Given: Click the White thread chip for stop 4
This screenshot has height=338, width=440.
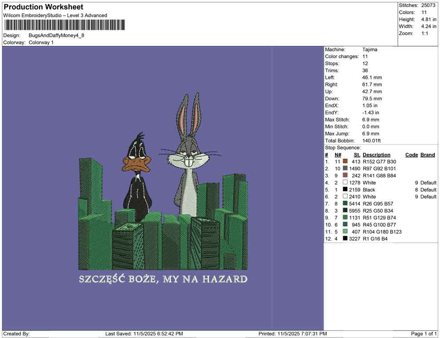Looking at the screenshot, I should [x=344, y=182].
